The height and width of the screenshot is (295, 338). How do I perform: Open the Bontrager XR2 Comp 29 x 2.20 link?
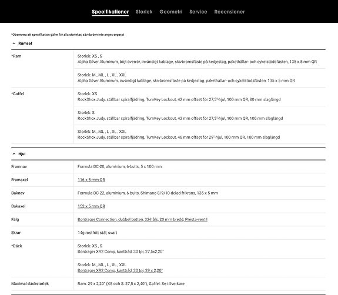120,270
